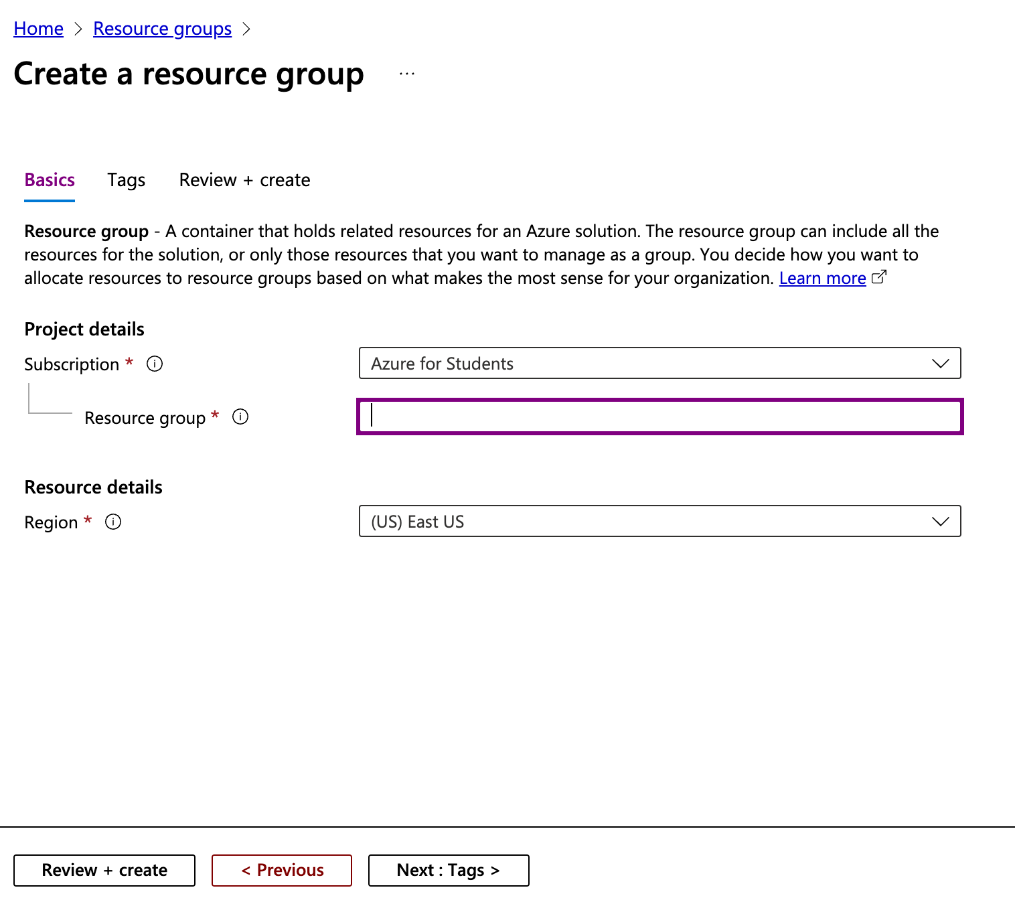Click the Next : Tags button
Screen dimensions: 1015x904
tap(449, 870)
